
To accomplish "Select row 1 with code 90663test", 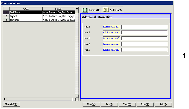I will [x=39, y=13].
